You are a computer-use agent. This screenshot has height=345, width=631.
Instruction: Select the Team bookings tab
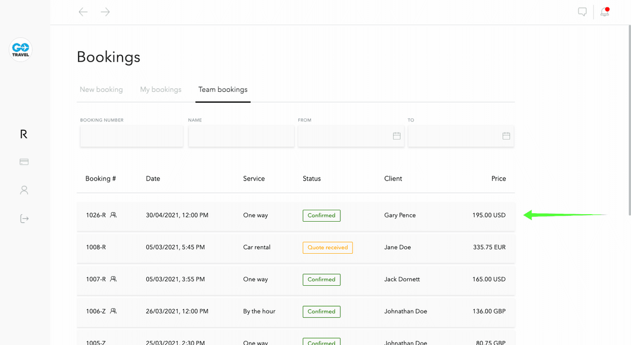223,89
